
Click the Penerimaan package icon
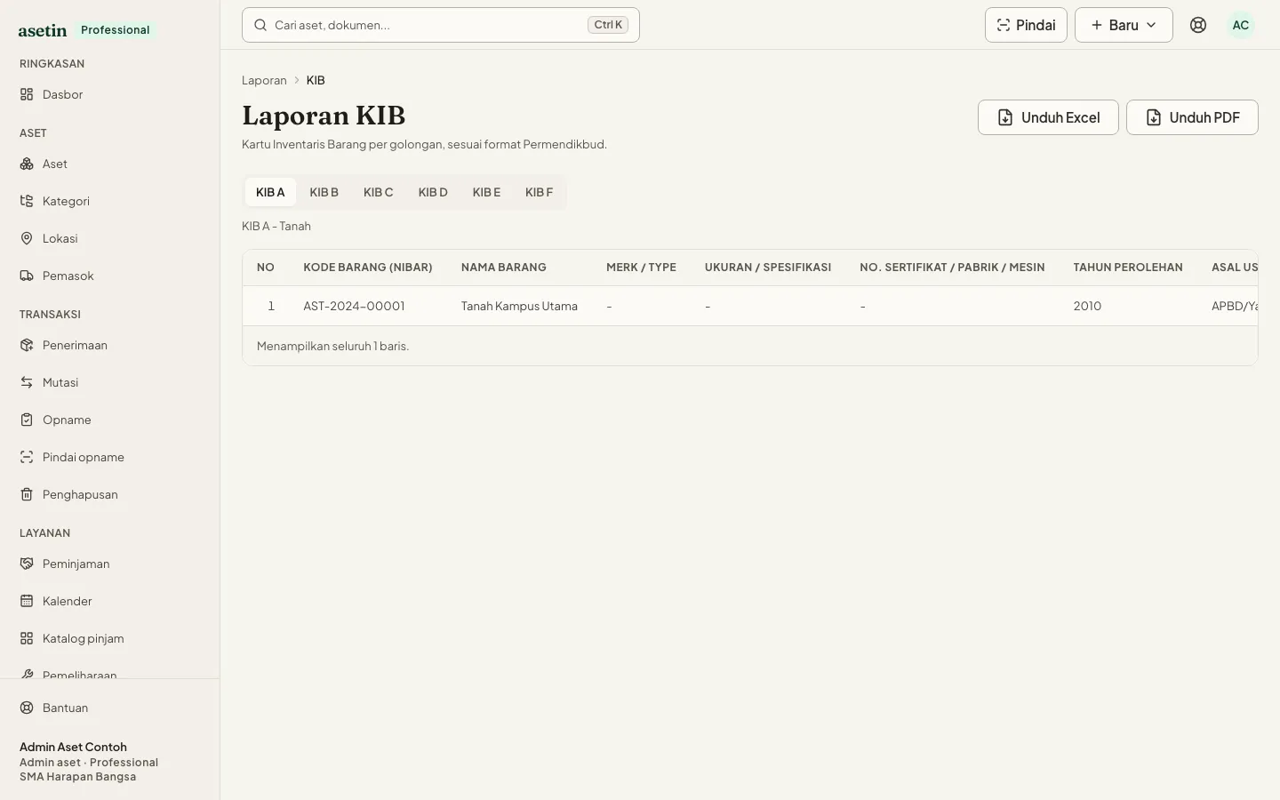click(27, 345)
